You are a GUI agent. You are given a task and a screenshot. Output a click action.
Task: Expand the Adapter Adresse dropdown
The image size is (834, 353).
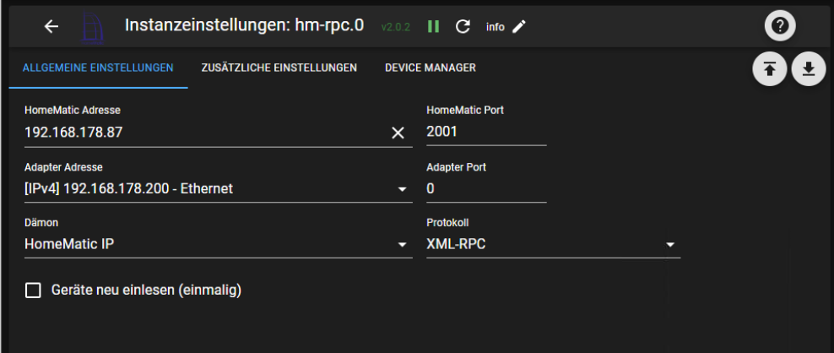pos(218,189)
